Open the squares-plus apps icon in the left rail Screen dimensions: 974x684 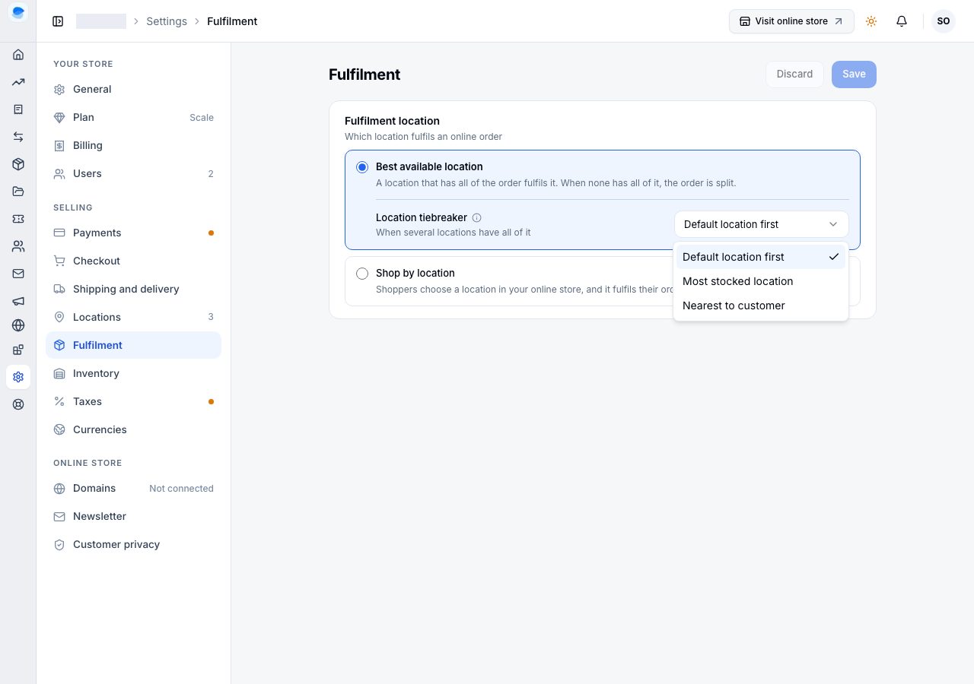click(x=18, y=350)
